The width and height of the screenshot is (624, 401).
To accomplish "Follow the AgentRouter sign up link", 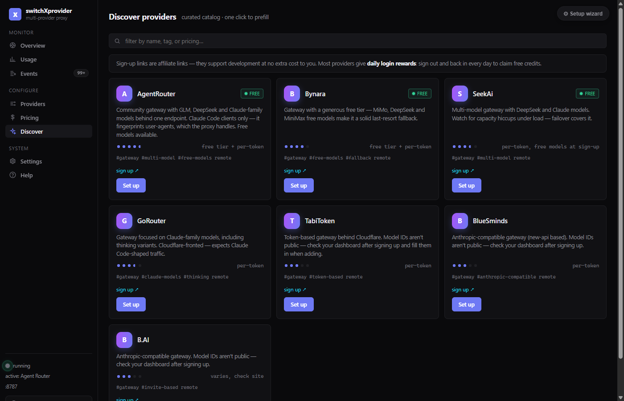I will point(127,171).
